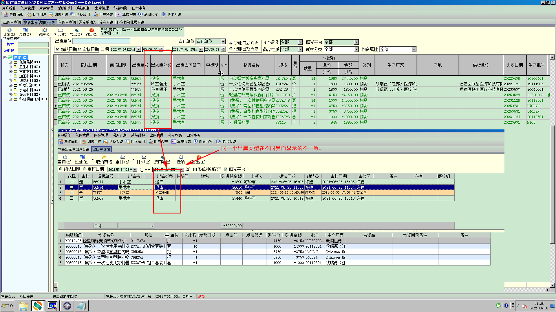Viewport: 556px width, 312px height.
Task: Expand the 阳光平台 dropdown list
Action: click(x=356, y=42)
